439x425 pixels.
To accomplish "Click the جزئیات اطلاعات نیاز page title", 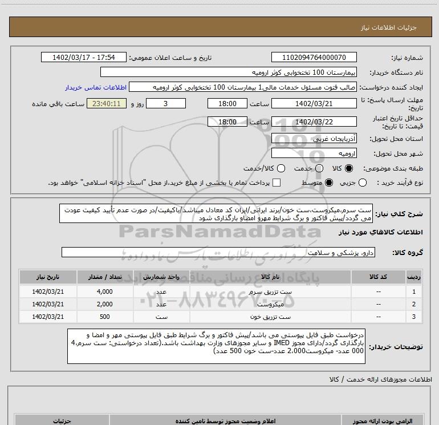I will click(389, 27).
